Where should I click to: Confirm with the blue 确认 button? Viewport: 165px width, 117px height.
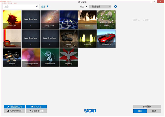140,111
